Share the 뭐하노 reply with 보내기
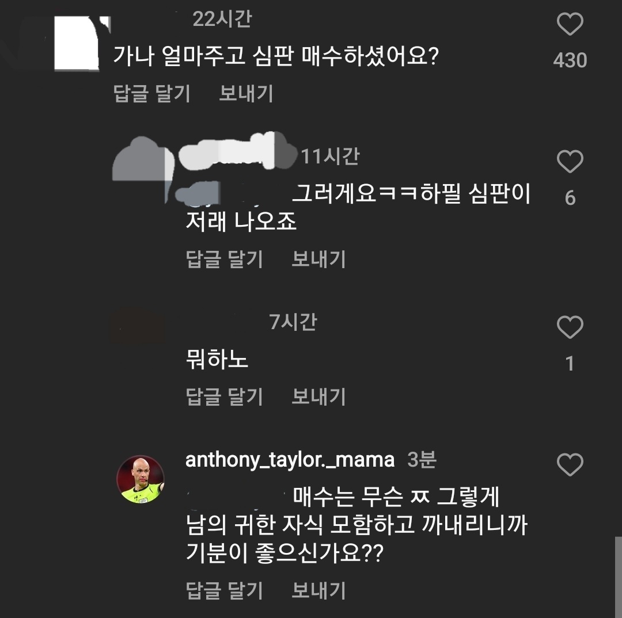The width and height of the screenshot is (622, 618). tap(318, 396)
